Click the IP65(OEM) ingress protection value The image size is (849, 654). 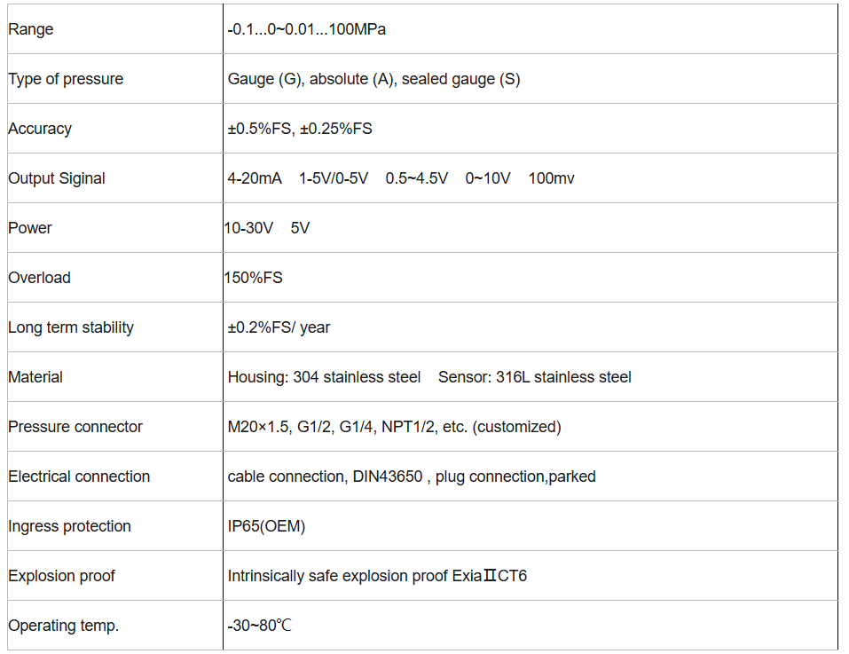[x=266, y=526]
